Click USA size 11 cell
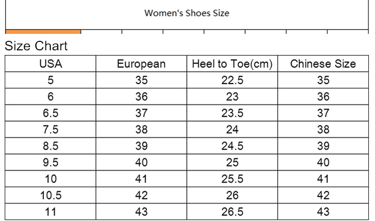The width and height of the screenshot is (375, 221). tap(50, 212)
